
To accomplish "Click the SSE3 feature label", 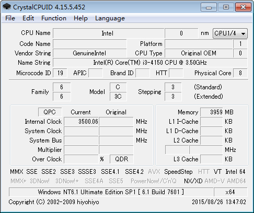I will point(67,172).
